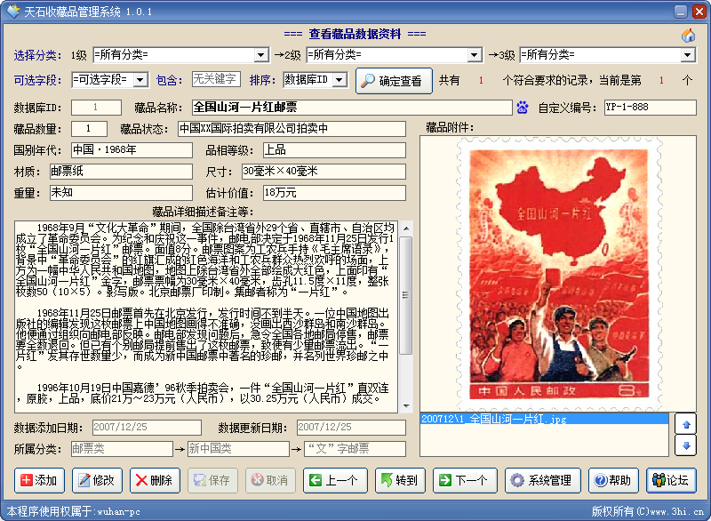Click 自定义编号 field YP-1-888

650,108
